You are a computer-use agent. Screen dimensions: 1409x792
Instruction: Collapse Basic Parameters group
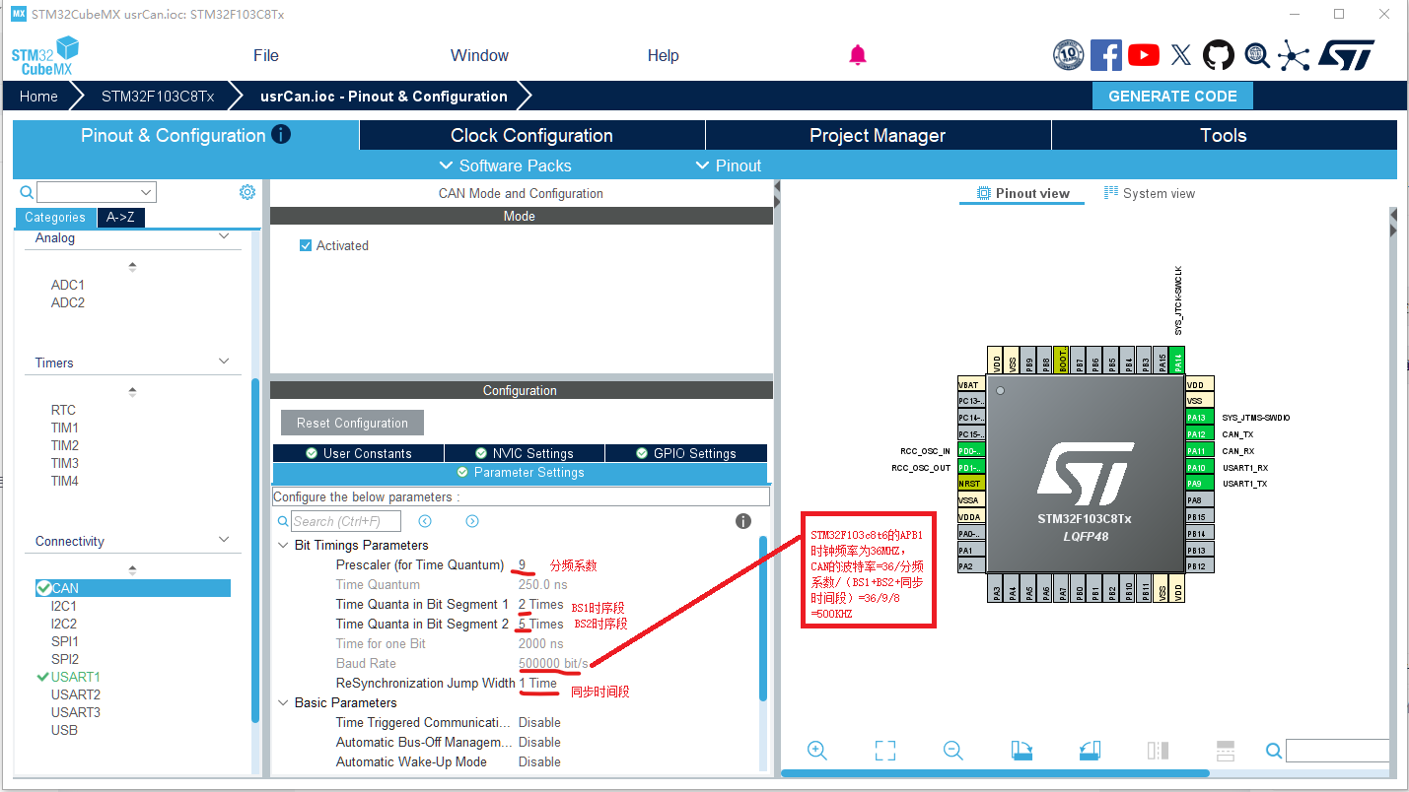tap(283, 702)
